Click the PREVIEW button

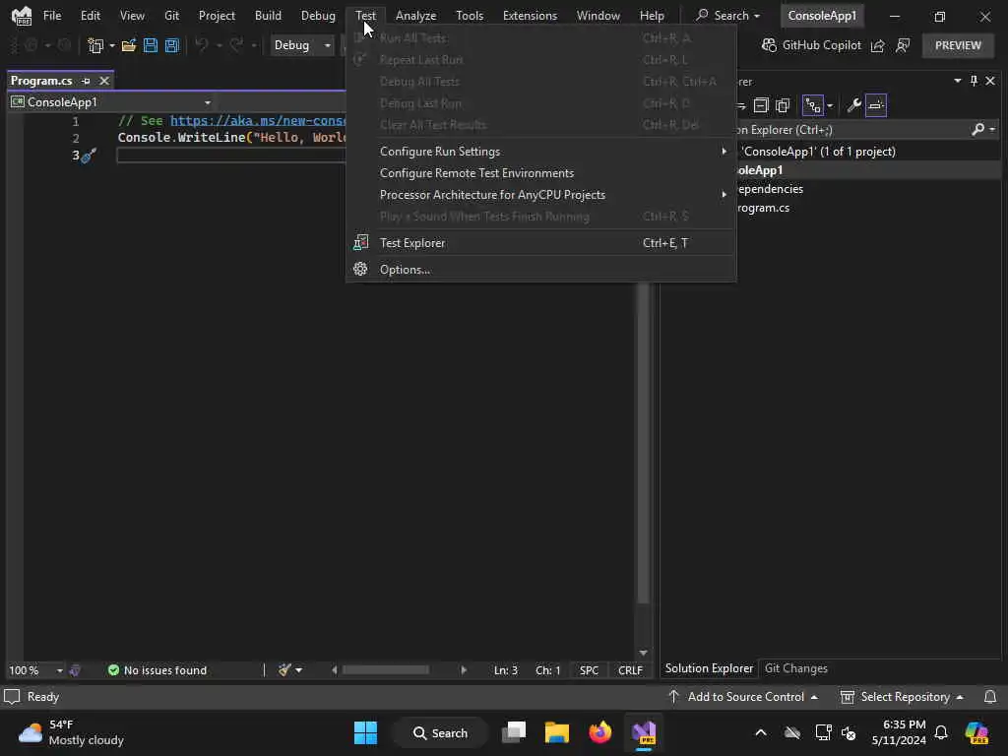[x=958, y=45]
